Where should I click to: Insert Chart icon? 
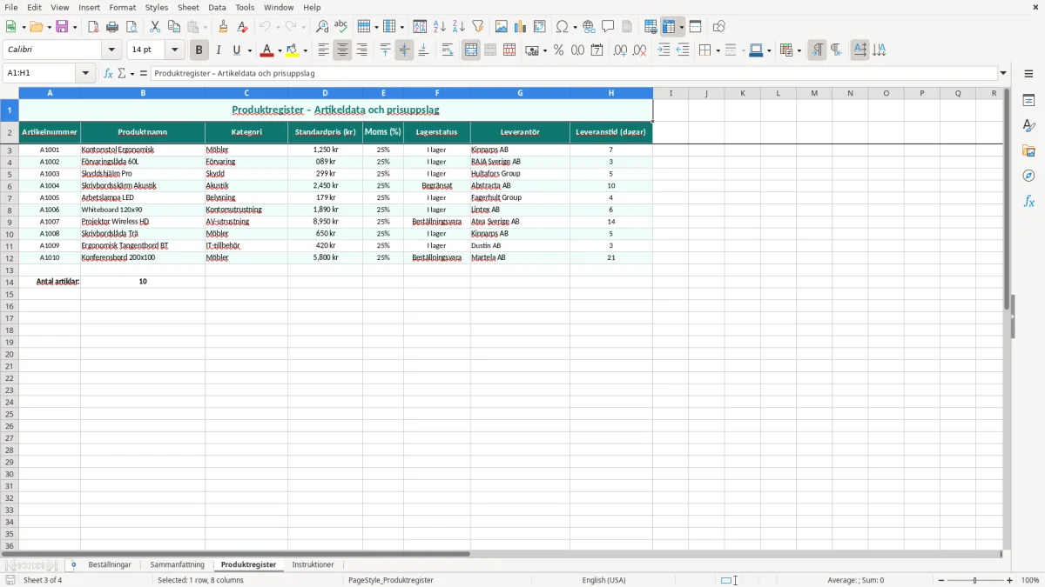coord(521,27)
